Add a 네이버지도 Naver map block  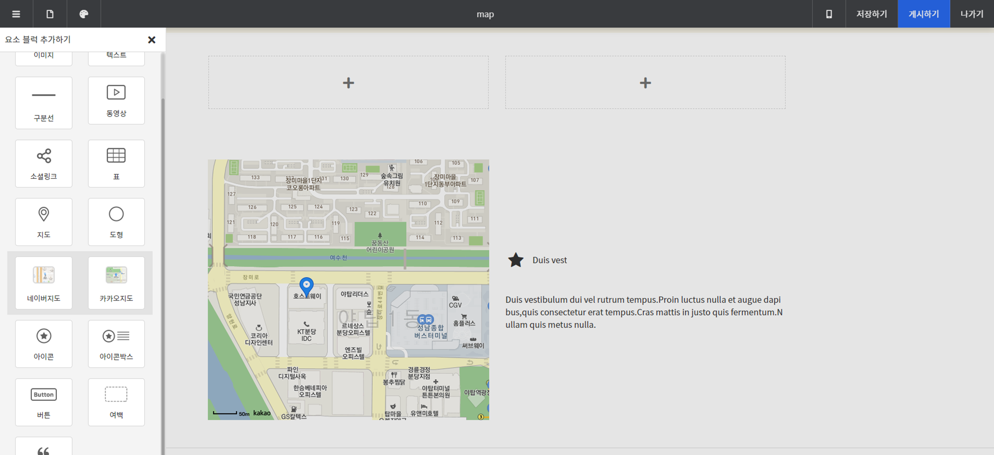click(x=44, y=283)
